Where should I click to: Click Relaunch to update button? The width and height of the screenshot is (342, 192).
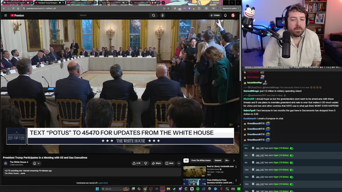click(x=230, y=8)
